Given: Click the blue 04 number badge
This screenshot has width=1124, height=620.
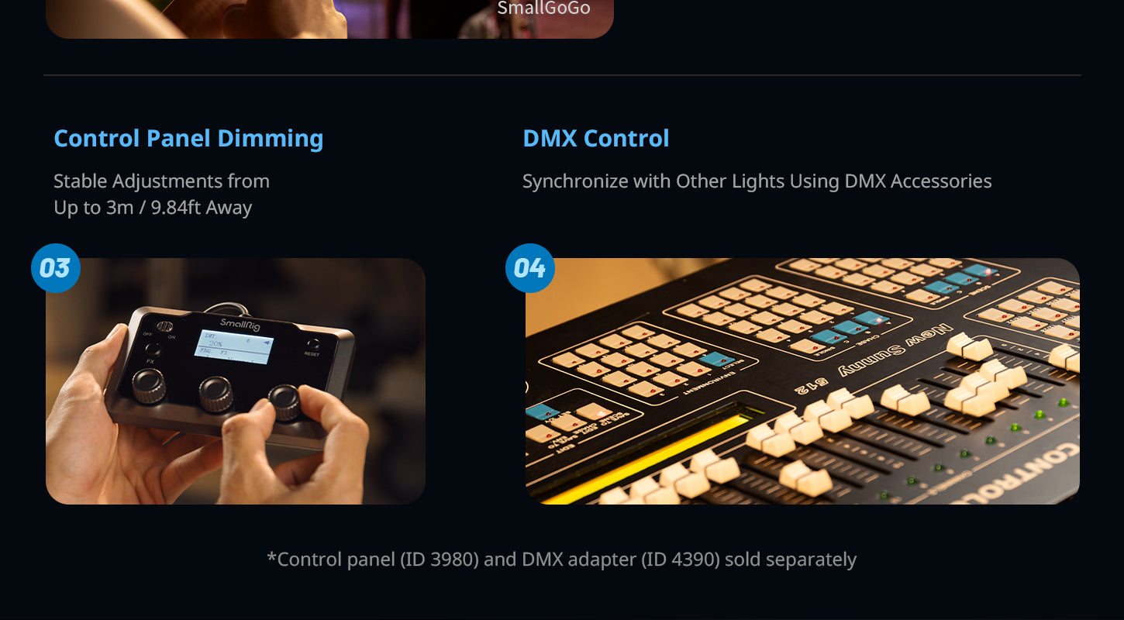Looking at the screenshot, I should coord(529,268).
